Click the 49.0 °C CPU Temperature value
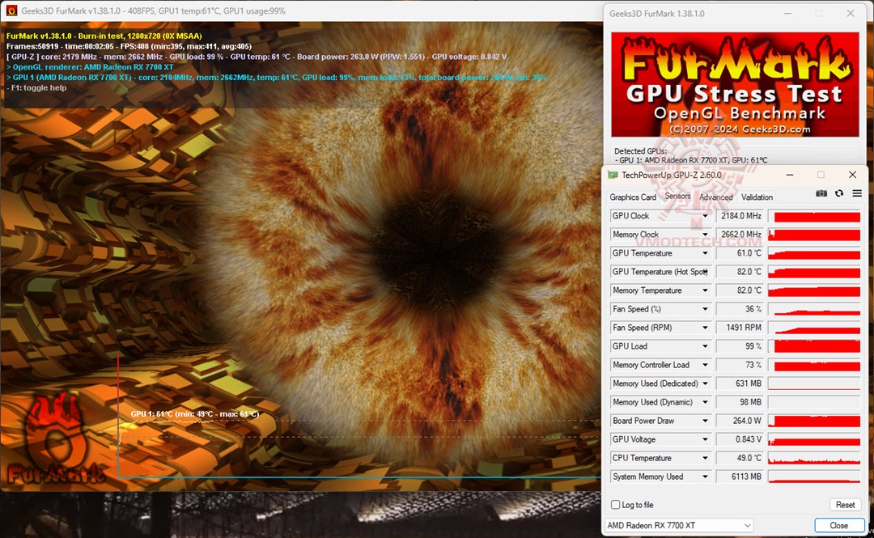 739,458
